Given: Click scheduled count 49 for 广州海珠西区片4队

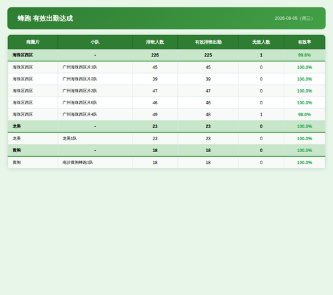Looking at the screenshot, I should pos(155,114).
